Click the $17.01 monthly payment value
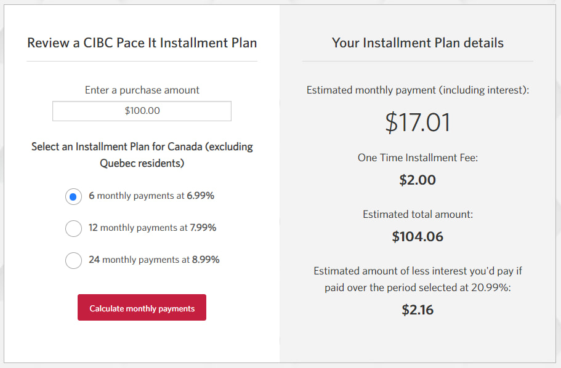Image resolution: width=561 pixels, height=368 pixels. point(418,123)
